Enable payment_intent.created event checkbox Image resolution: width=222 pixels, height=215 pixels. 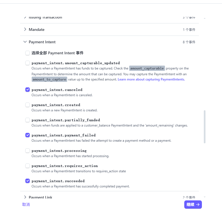pyautogui.click(x=28, y=105)
